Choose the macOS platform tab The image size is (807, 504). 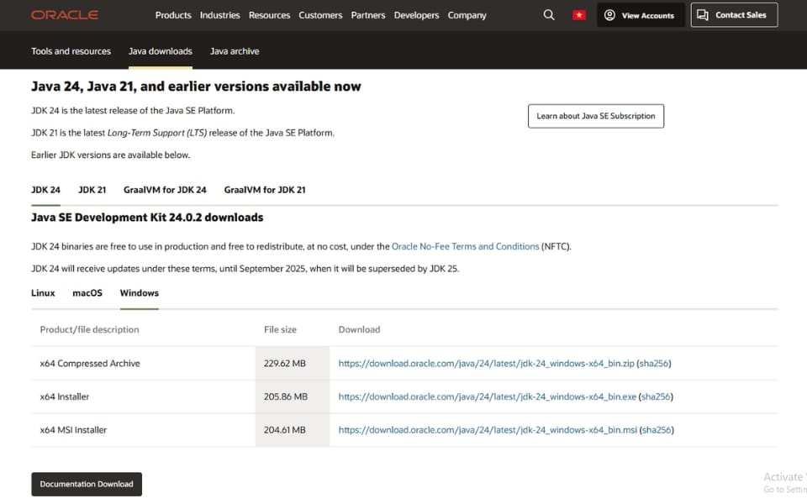coord(87,293)
